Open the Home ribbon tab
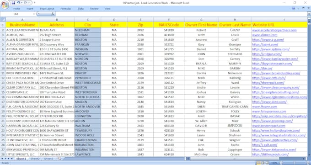The image size is (311, 165). tap(16, 9)
